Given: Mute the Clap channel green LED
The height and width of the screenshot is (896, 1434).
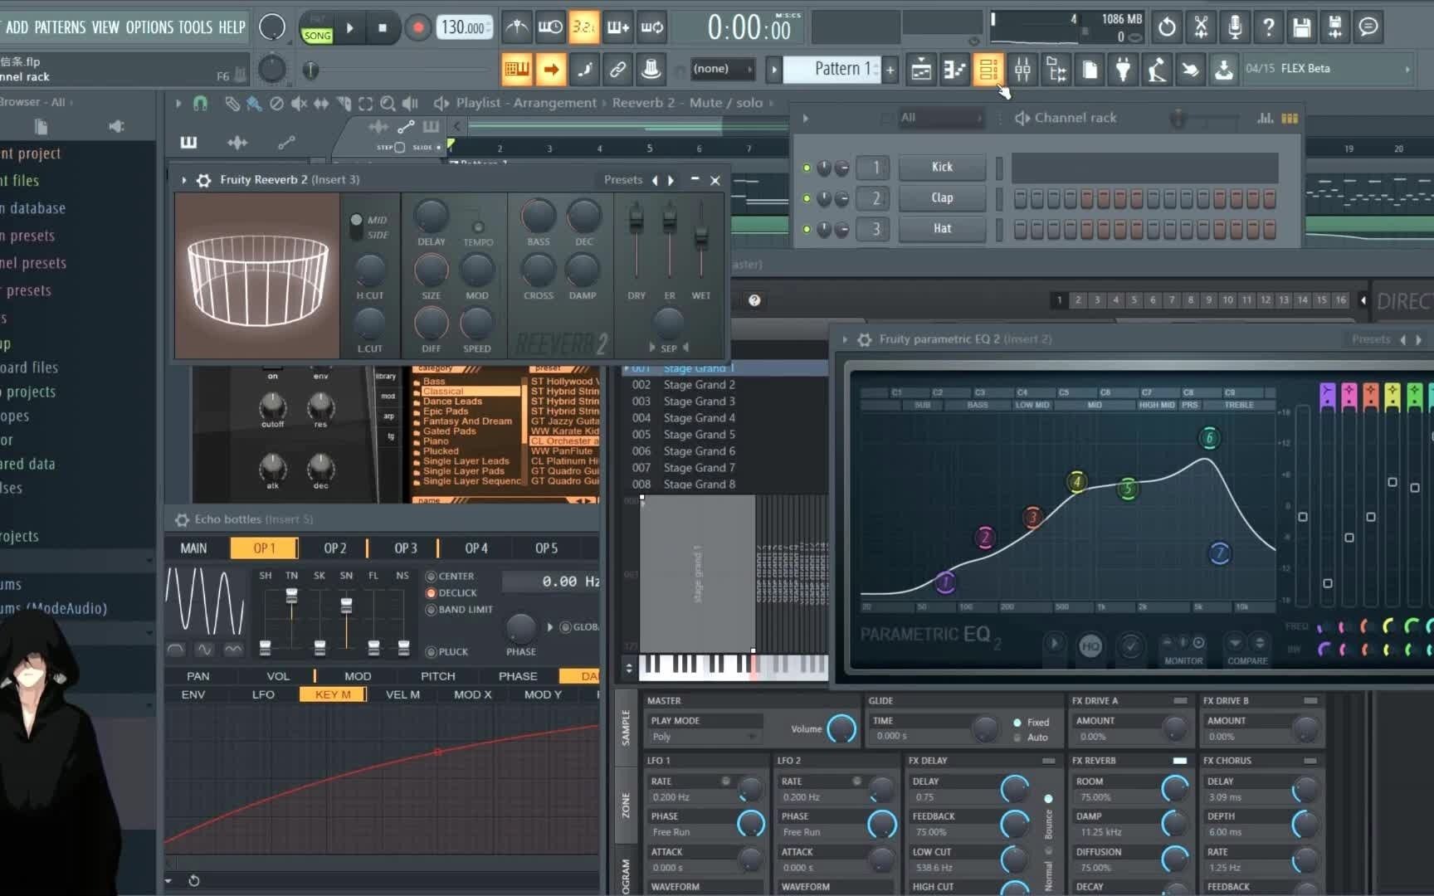Looking at the screenshot, I should point(806,198).
